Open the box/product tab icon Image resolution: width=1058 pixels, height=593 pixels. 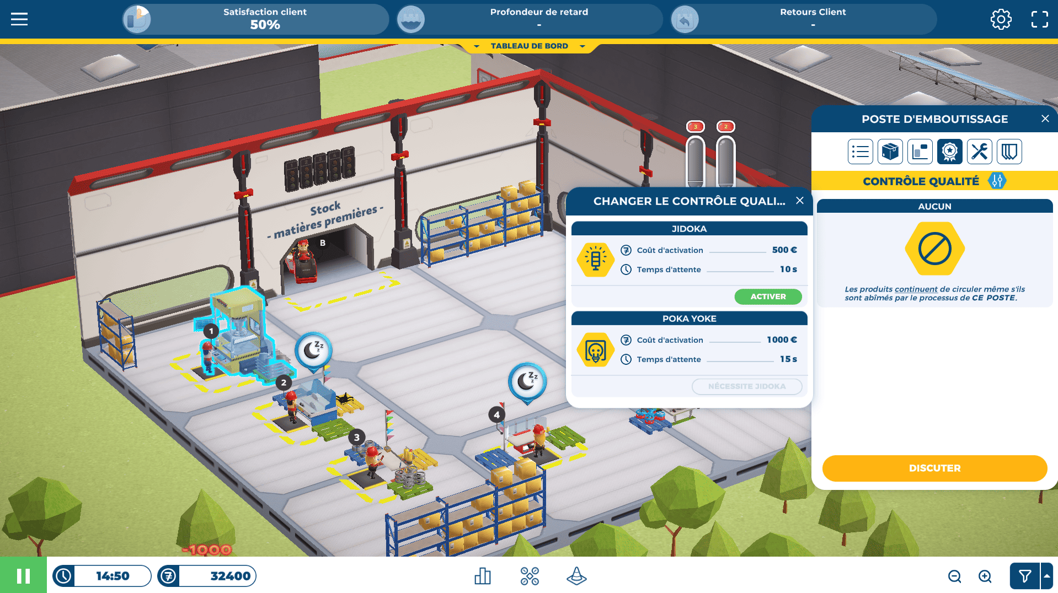pos(890,152)
